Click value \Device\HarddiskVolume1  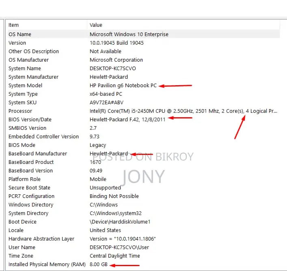(x=120, y=222)
